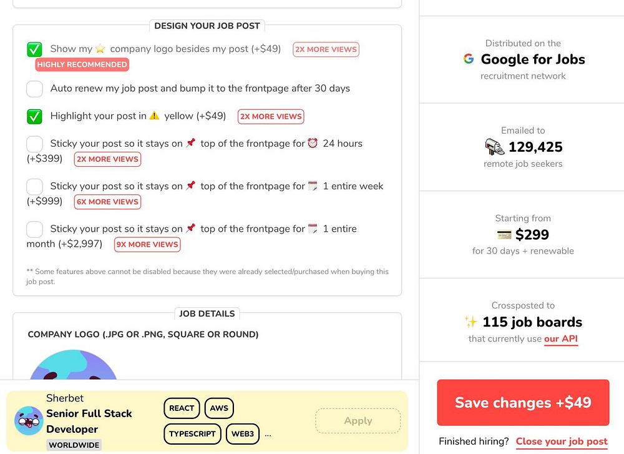Click the Close your job post link
The width and height of the screenshot is (624, 454).
click(562, 442)
